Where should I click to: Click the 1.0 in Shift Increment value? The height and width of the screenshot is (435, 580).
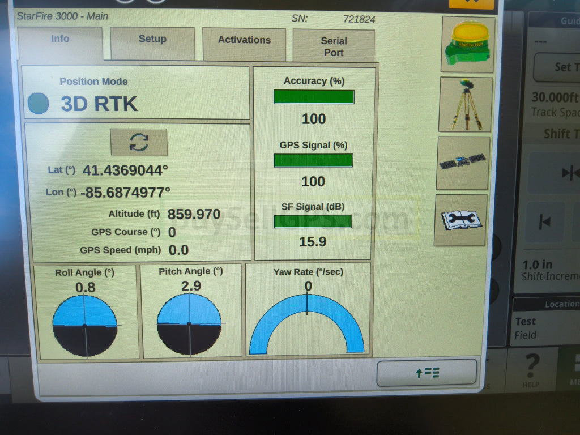click(537, 265)
